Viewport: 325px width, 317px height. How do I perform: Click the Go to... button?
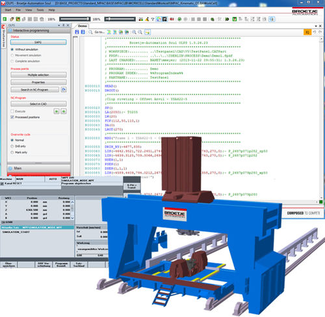click(99, 32)
